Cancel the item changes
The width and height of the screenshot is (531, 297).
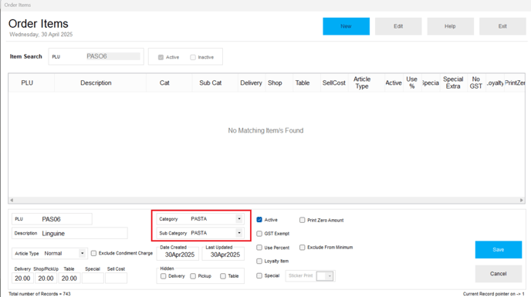[498, 274]
